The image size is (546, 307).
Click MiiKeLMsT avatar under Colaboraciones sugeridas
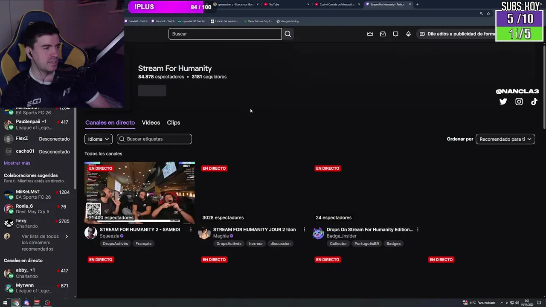pyautogui.click(x=9, y=194)
